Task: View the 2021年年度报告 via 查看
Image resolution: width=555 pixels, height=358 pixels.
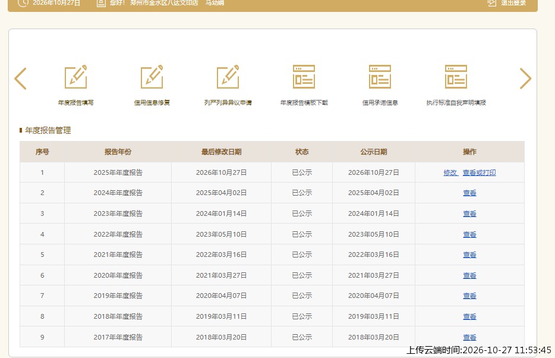Action: tap(469, 255)
